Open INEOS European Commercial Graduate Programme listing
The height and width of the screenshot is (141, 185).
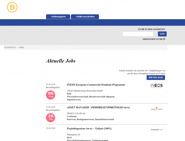tap(96, 85)
